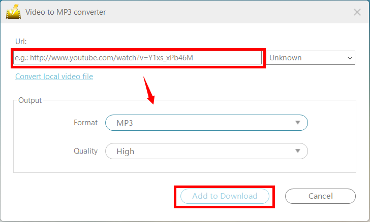370x222 pixels.
Task: Click the Format label text
Action: tap(85, 123)
